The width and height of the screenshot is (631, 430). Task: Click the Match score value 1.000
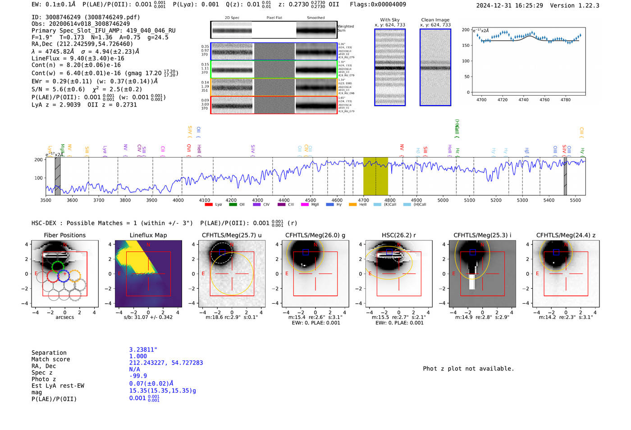coord(138,356)
